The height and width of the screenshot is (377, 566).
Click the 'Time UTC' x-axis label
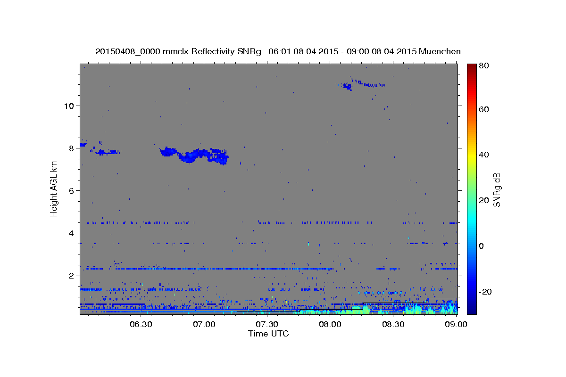click(268, 334)
